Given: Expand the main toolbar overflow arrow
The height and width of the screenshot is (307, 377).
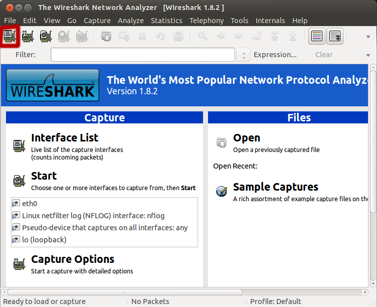Looking at the screenshot, I should (x=368, y=37).
